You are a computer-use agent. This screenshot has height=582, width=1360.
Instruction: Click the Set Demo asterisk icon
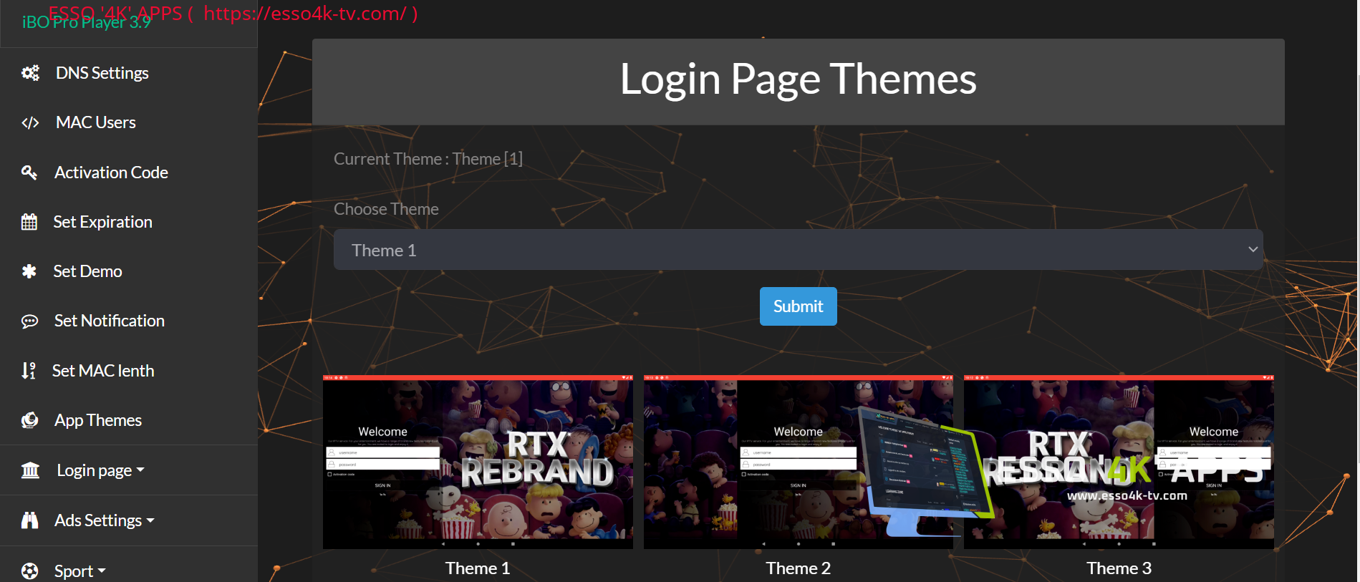pos(29,271)
